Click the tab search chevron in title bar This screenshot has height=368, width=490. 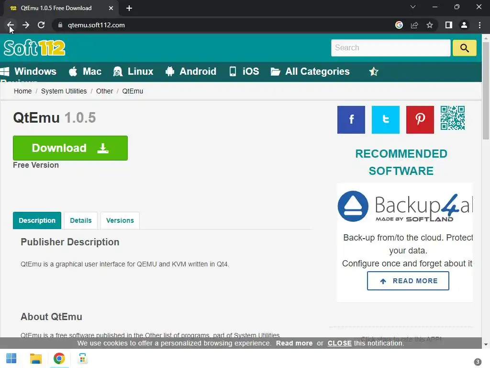(413, 7)
